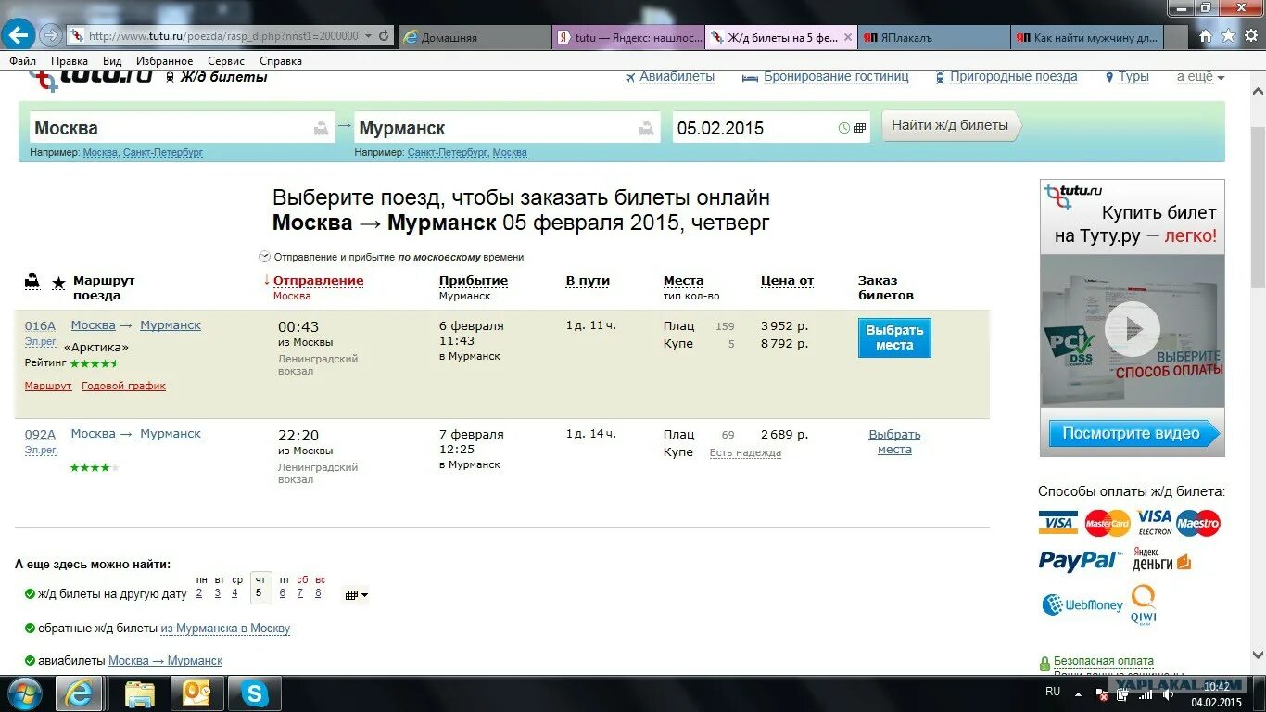This screenshot has width=1266, height=712.
Task: Click the PayPal payment logo
Action: [1079, 560]
